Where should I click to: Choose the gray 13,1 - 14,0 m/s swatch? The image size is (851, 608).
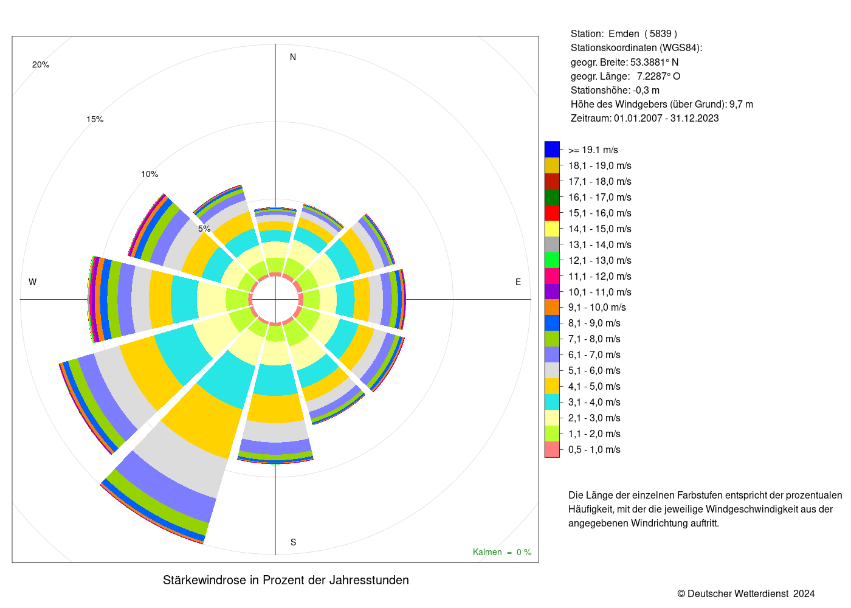click(x=552, y=244)
